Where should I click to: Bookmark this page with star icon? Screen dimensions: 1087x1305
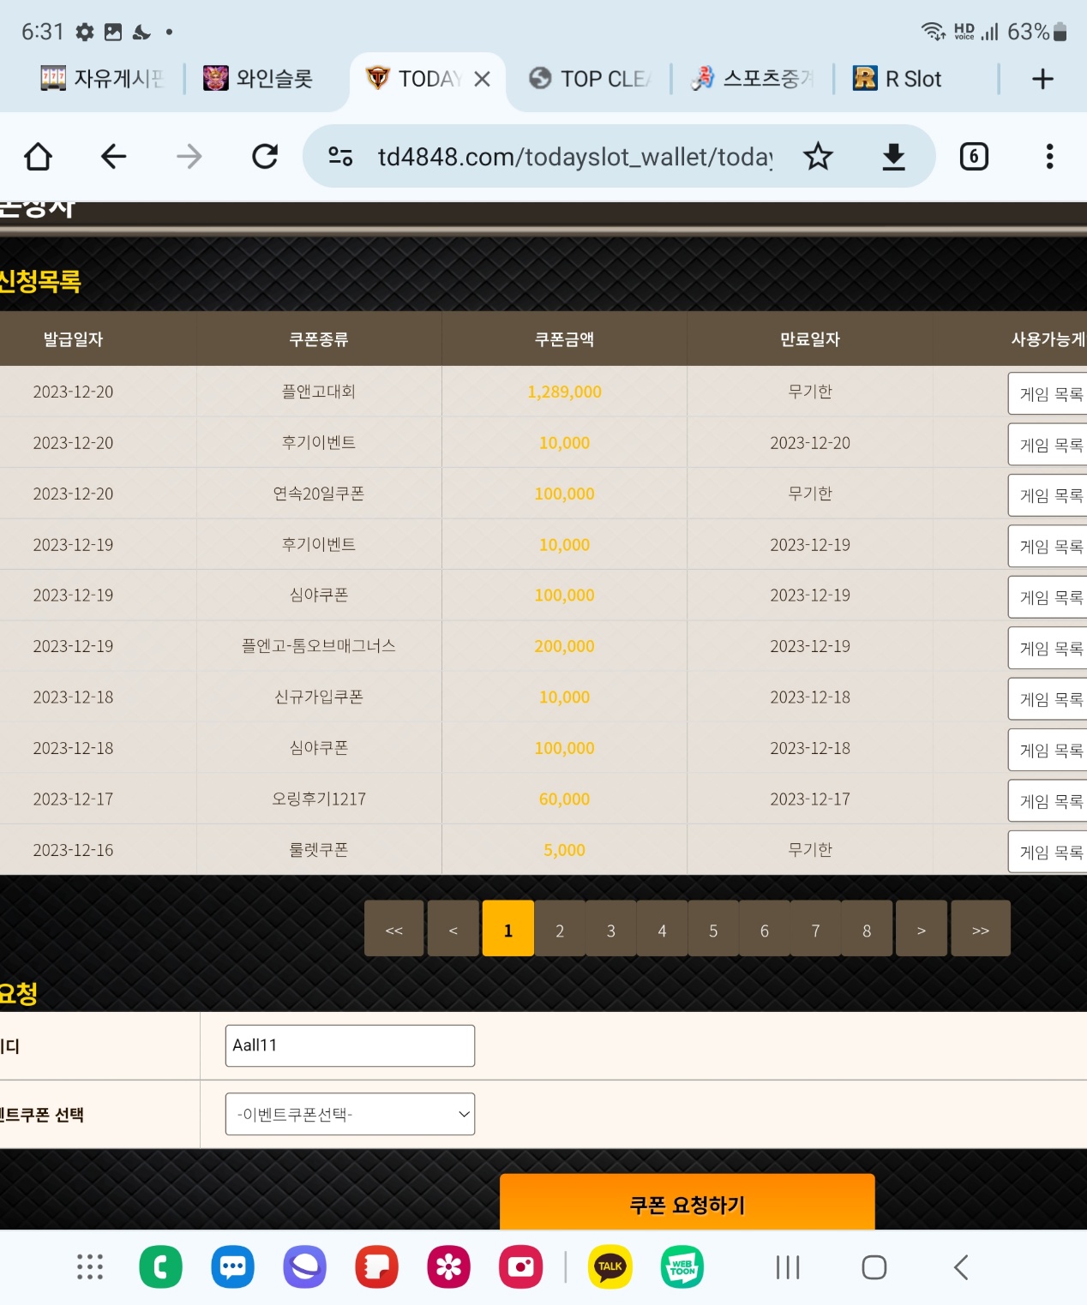pos(818,157)
